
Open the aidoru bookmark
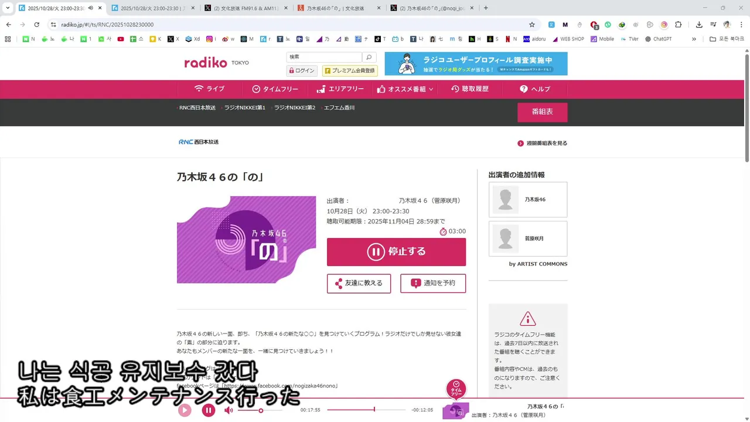click(535, 39)
